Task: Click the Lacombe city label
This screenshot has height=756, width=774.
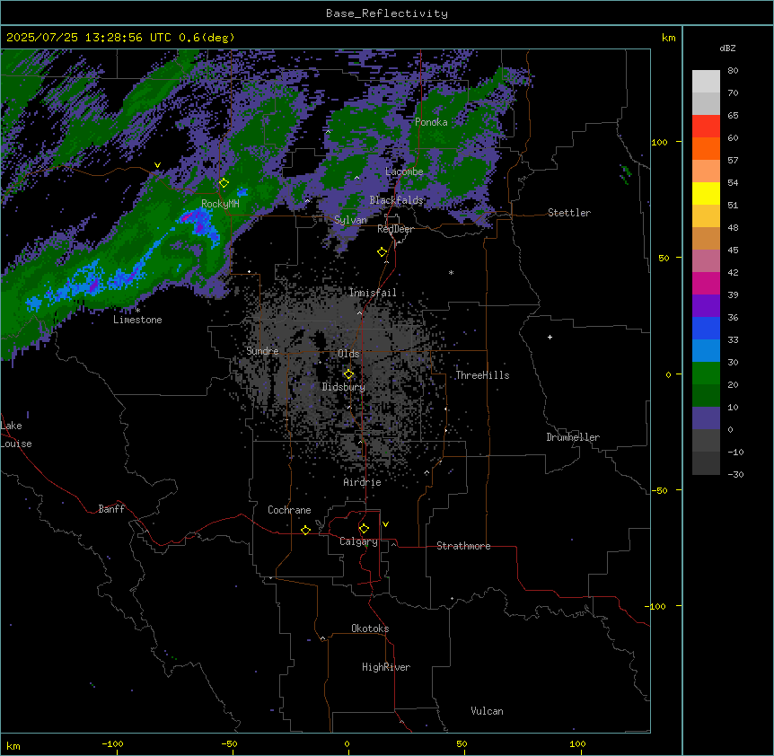Action: point(404,171)
